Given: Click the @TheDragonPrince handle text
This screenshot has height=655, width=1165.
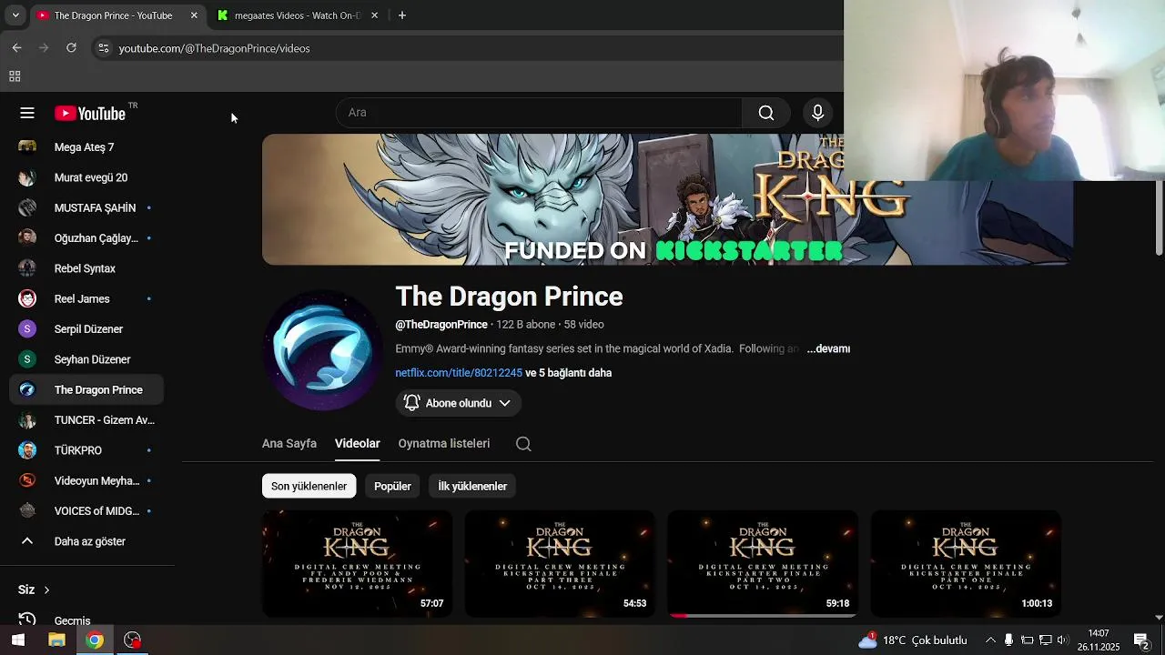Looking at the screenshot, I should [441, 325].
